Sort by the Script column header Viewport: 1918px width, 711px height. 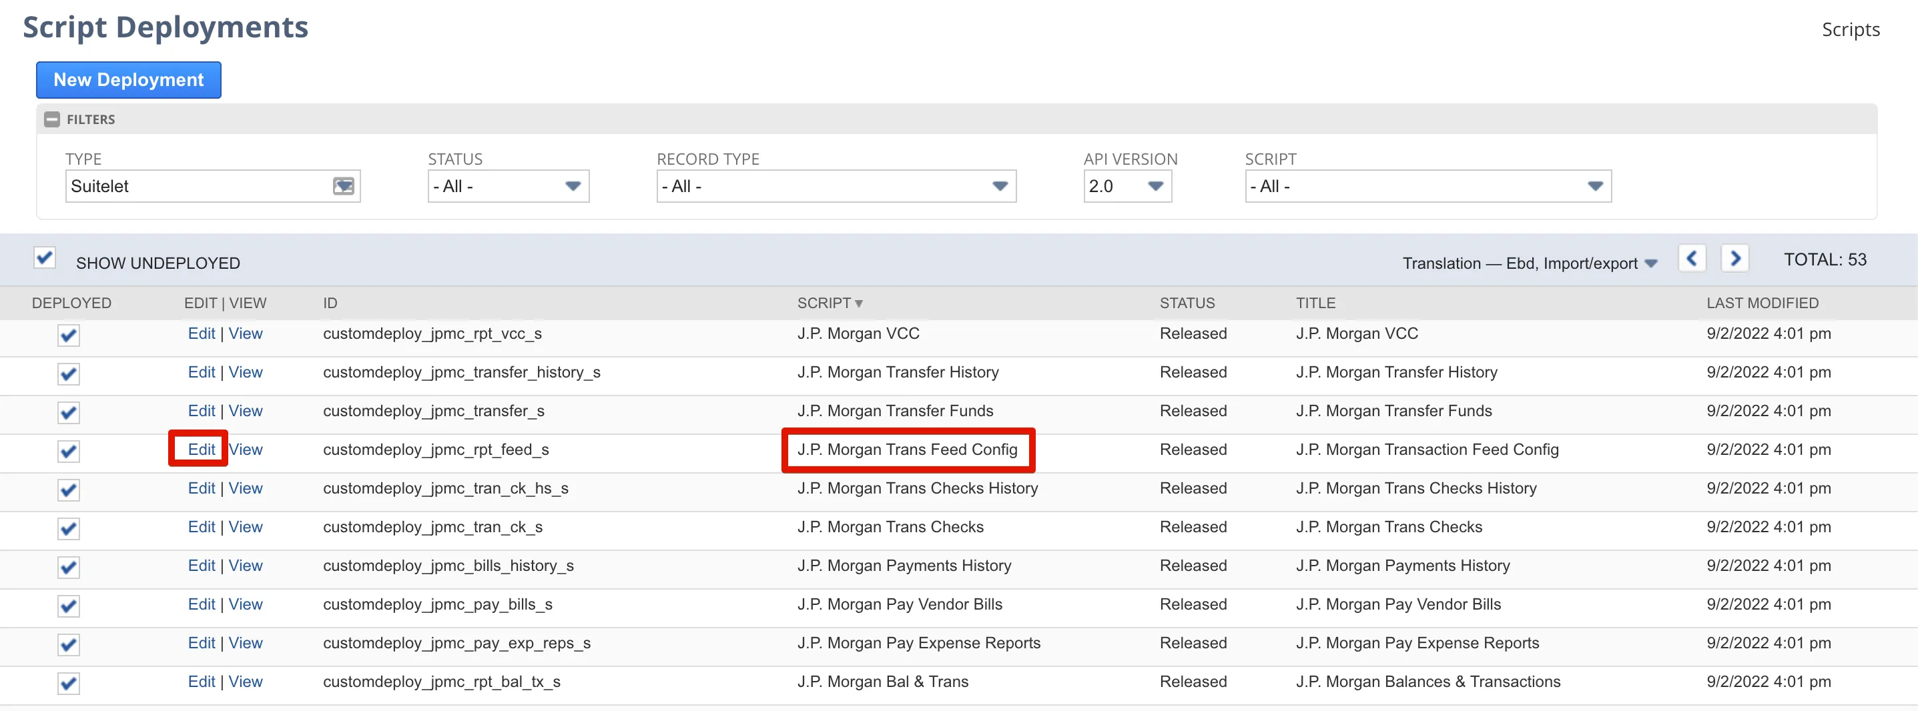click(830, 303)
